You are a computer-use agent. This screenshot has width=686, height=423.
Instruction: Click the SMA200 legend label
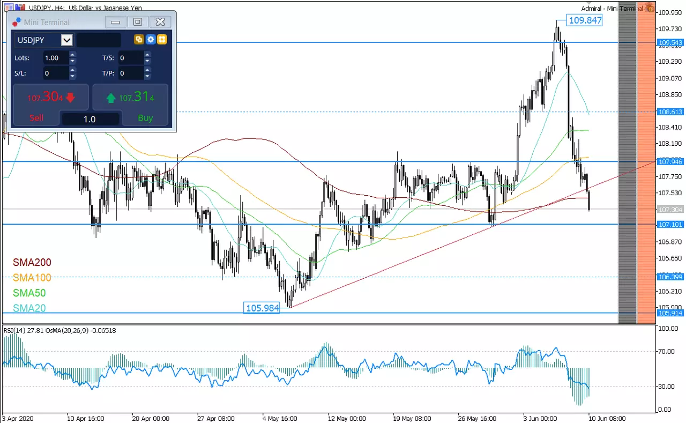[31, 263]
